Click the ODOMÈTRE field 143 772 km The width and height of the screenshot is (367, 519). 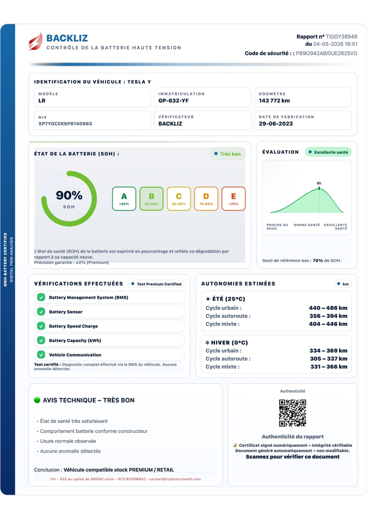pyautogui.click(x=303, y=98)
